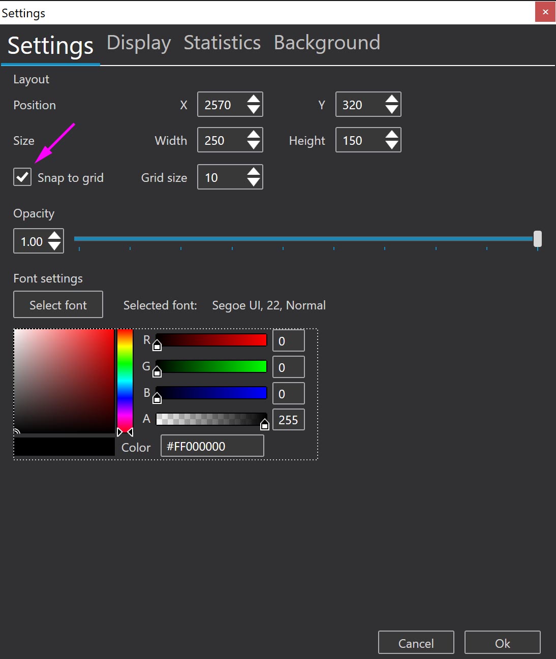Click the Select font button
Screen dimensions: 556x659
click(58, 305)
